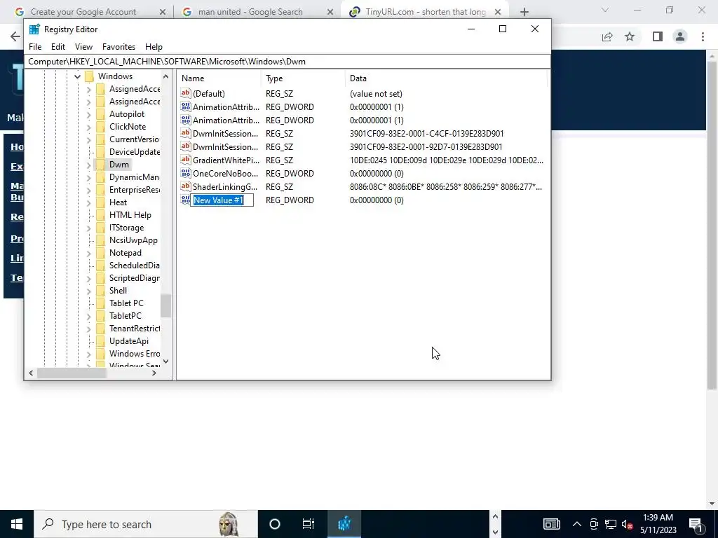The width and height of the screenshot is (718, 538).
Task: Click the GradientWhitePi string value icon
Action: point(185,160)
